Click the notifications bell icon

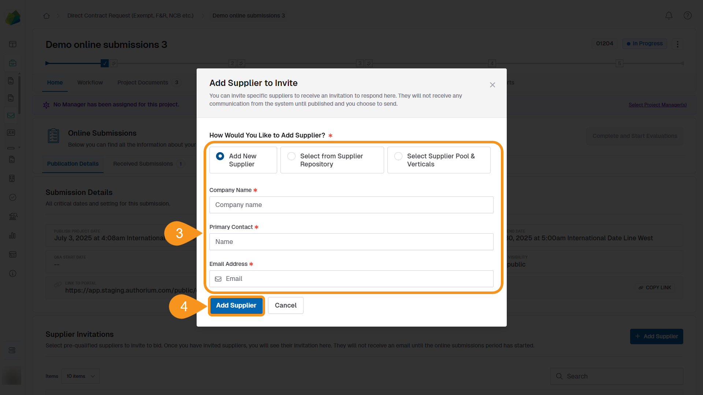tap(669, 16)
